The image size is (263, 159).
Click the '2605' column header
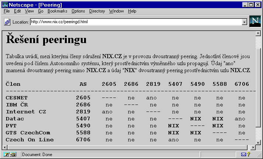[109, 84]
